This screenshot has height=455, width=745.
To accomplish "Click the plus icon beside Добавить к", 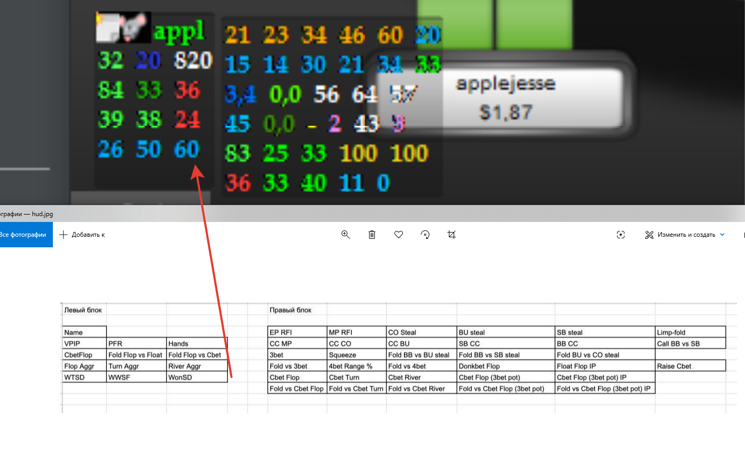I will tap(63, 235).
